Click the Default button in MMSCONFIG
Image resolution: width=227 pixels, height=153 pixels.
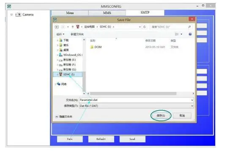[x=101, y=139]
